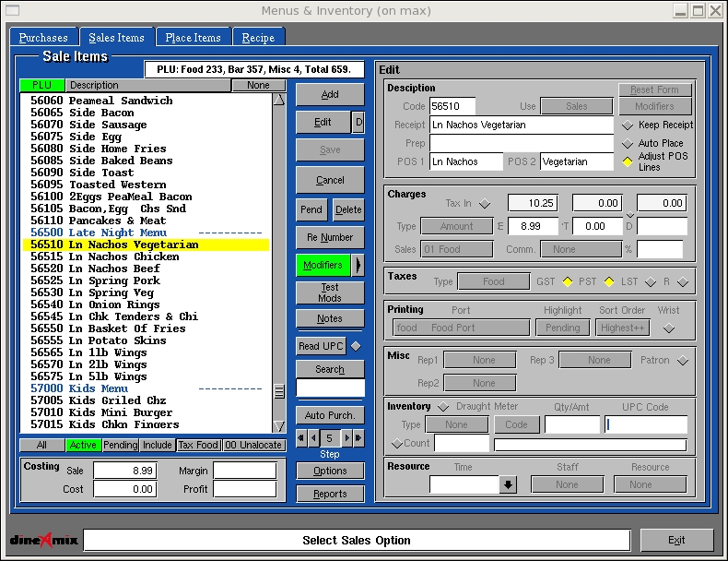Click the Cancel button
Image resolution: width=728 pixels, height=561 pixels.
click(330, 180)
